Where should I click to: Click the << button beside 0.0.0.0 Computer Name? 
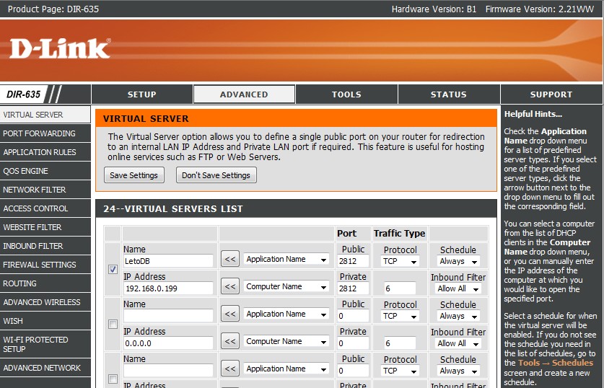[230, 341]
